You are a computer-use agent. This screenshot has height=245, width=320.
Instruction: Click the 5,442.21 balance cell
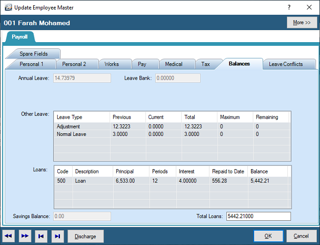coord(268,181)
